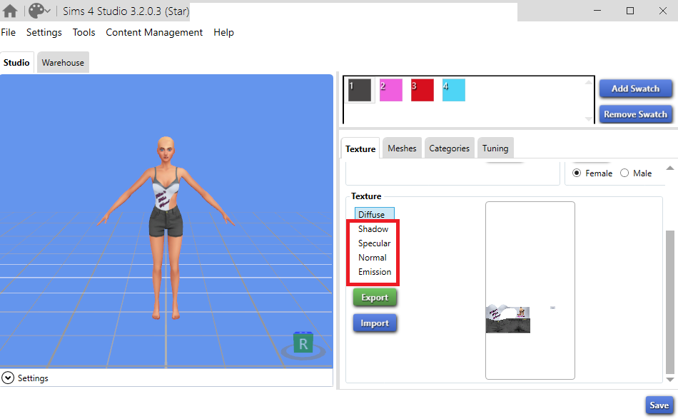The image size is (678, 419).
Task: Click the panel scroll up arrow
Action: point(669,168)
